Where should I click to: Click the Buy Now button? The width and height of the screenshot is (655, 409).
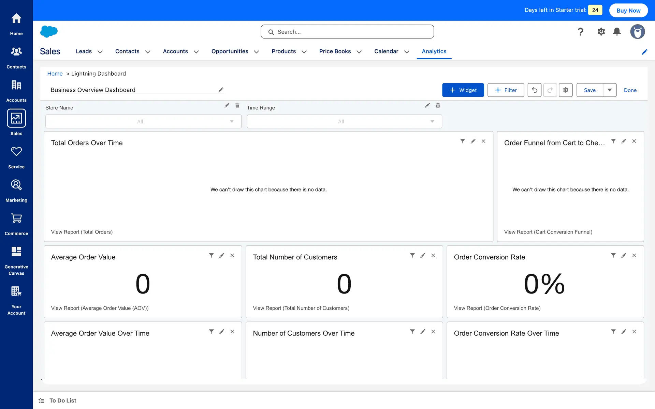tap(628, 10)
